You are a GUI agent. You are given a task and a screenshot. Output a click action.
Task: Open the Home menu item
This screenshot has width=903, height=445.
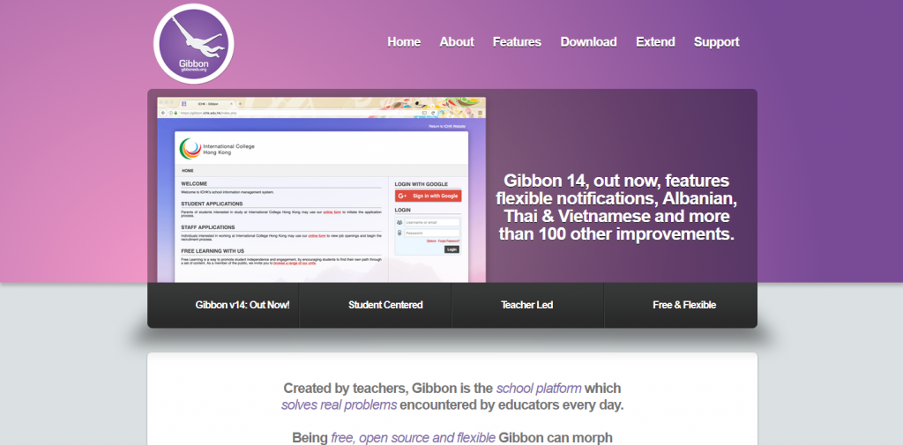[x=404, y=41]
